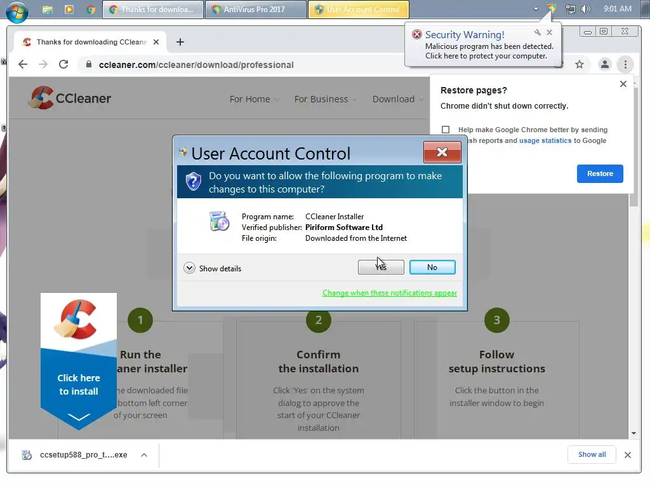Open the volume speaker tray icon
650x488 pixels.
coord(586,9)
